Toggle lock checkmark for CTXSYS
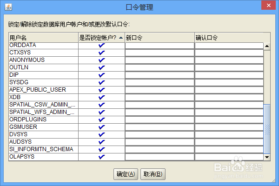 [x=101, y=53]
